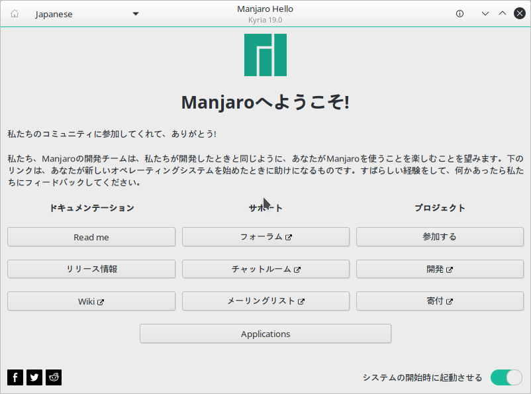Image resolution: width=531 pixels, height=394 pixels.
Task: Open the Read me button
Action: pos(91,237)
